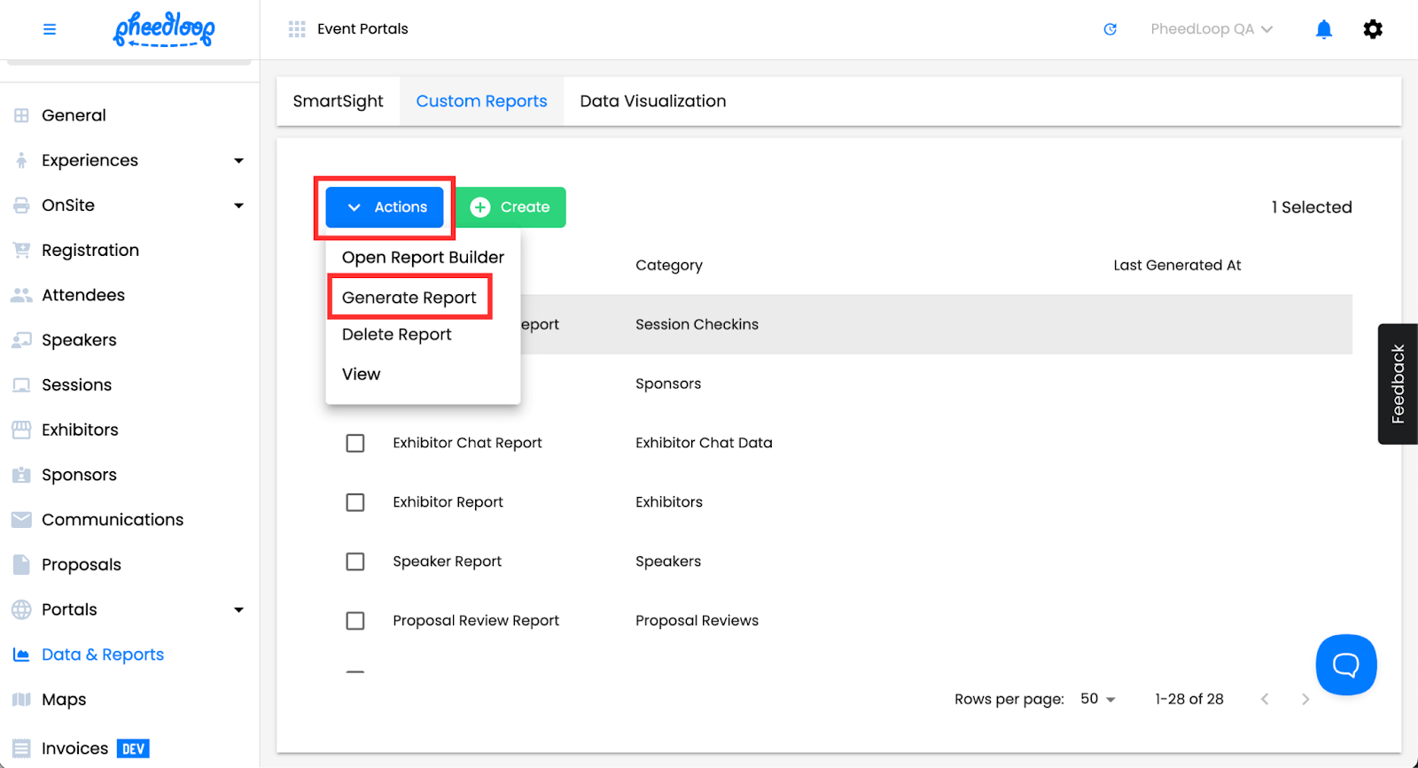Open settings gear icon
The width and height of the screenshot is (1418, 768).
click(x=1372, y=29)
